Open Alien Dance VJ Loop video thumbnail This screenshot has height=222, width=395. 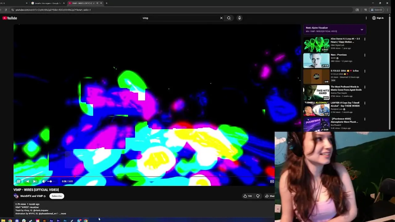(x=316, y=44)
